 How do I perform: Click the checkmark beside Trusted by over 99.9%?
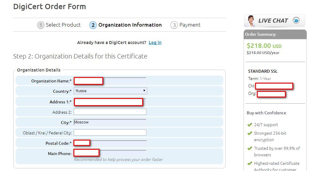point(250,149)
